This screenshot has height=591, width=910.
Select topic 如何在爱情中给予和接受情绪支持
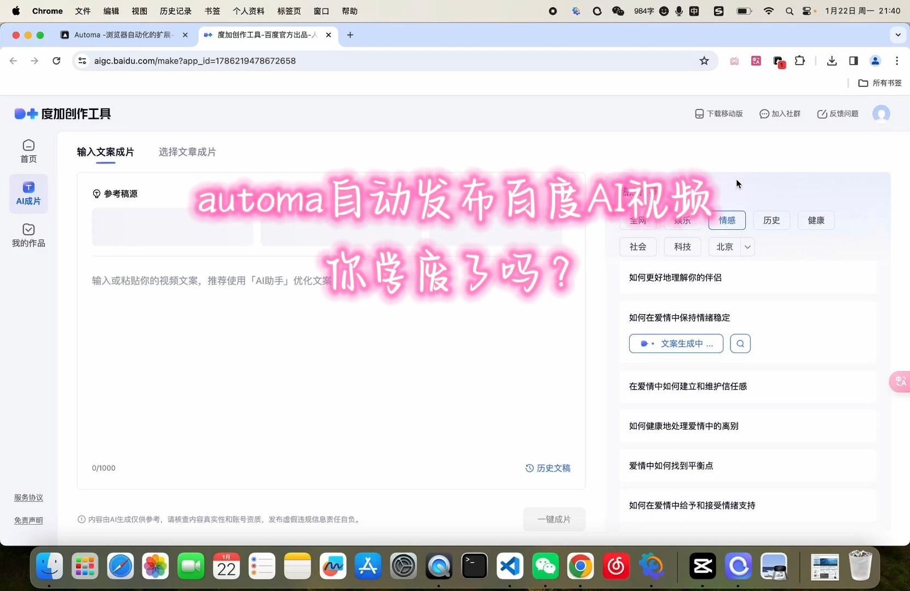click(x=748, y=506)
